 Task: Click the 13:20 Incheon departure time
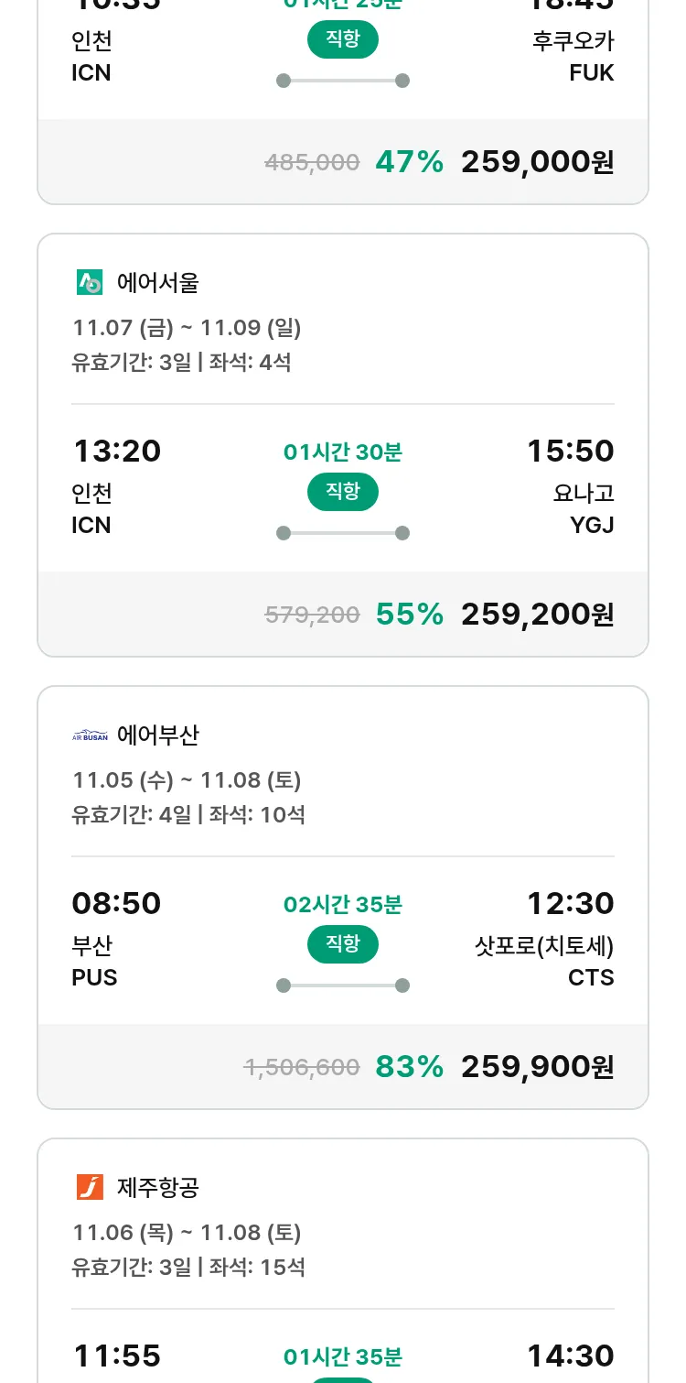(116, 452)
